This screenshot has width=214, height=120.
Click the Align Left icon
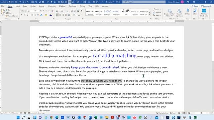[57, 15]
